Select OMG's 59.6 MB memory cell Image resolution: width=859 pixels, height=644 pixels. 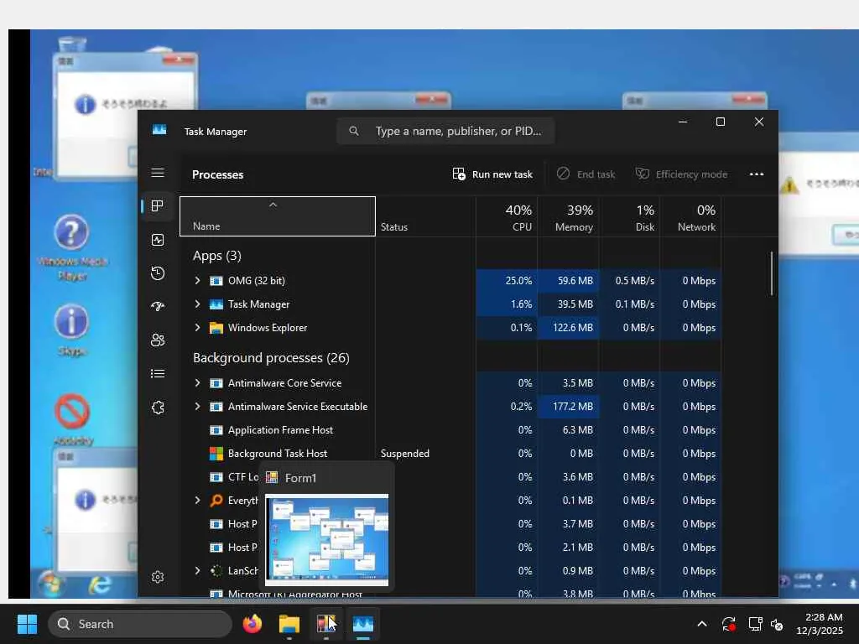tap(568, 280)
